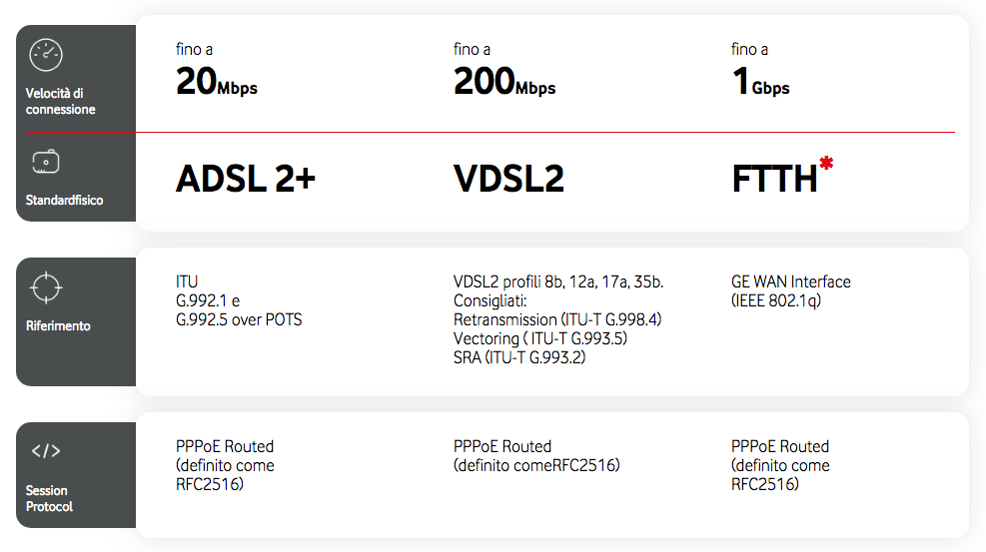Select the Riferimento row label

click(x=58, y=325)
